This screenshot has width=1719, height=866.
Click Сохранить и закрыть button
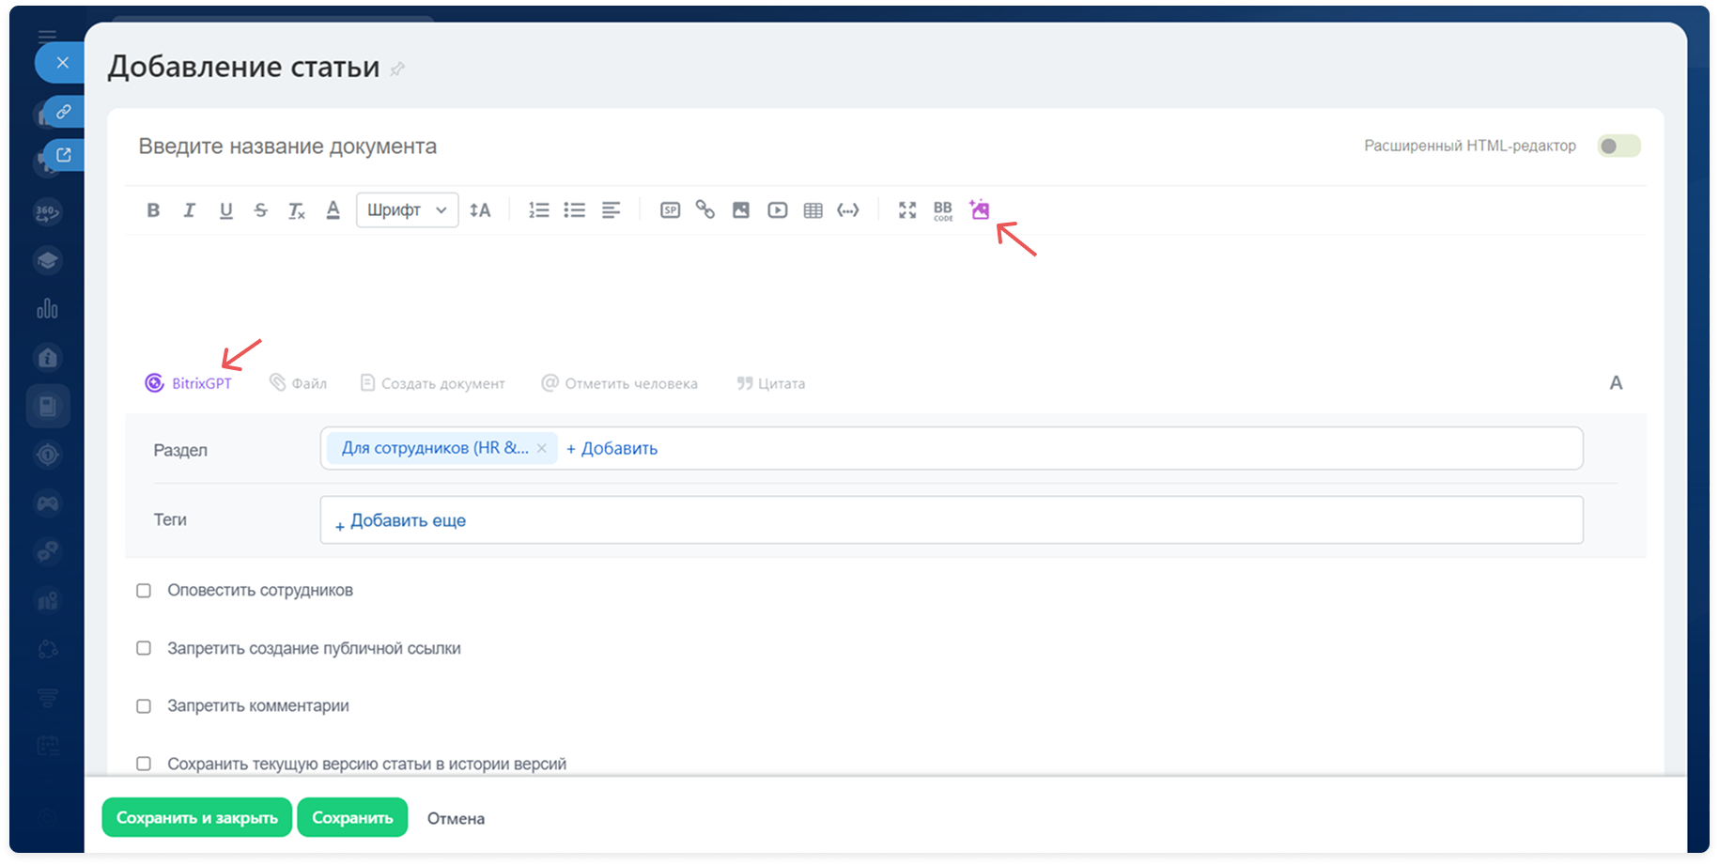click(x=197, y=817)
